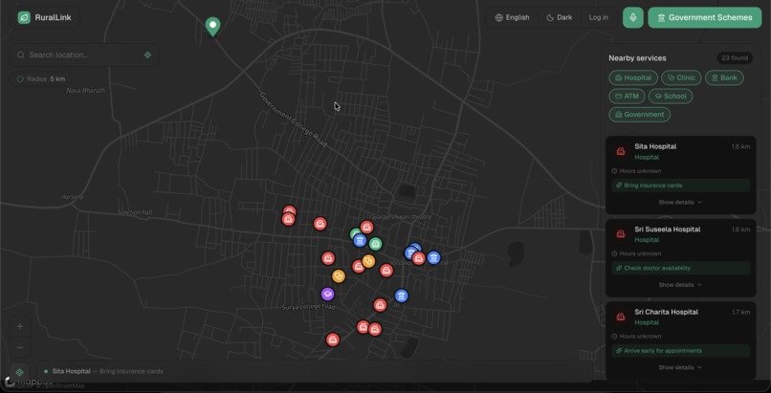Click the globe icon beside English
The image size is (771, 393).
pyautogui.click(x=499, y=17)
